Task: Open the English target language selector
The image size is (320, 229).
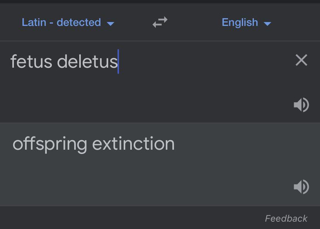Action: click(247, 23)
